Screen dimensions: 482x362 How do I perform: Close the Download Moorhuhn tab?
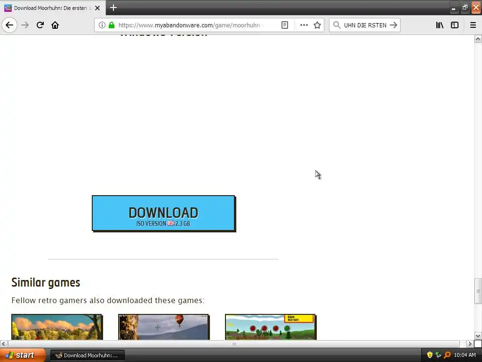click(x=97, y=8)
